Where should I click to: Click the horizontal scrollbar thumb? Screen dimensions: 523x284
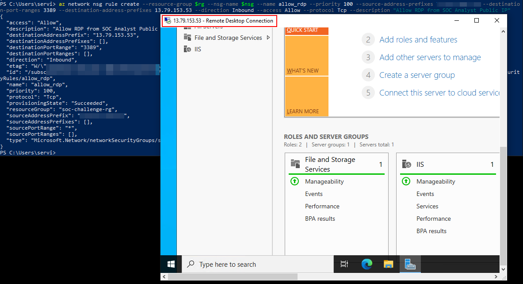coord(233,276)
